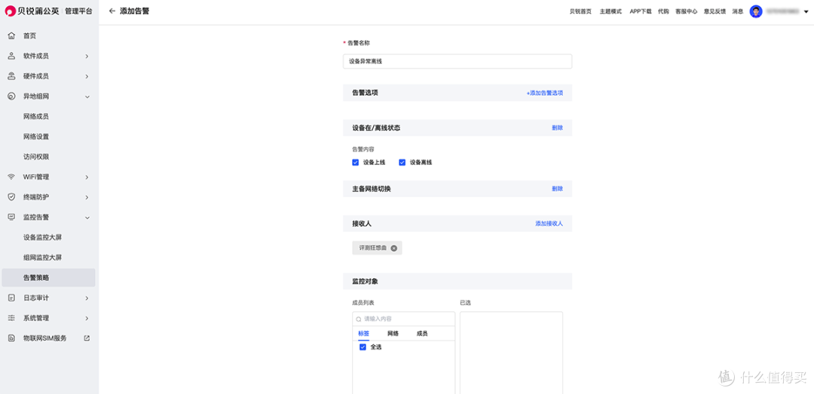Click the 软件成员 person icon

[11, 57]
